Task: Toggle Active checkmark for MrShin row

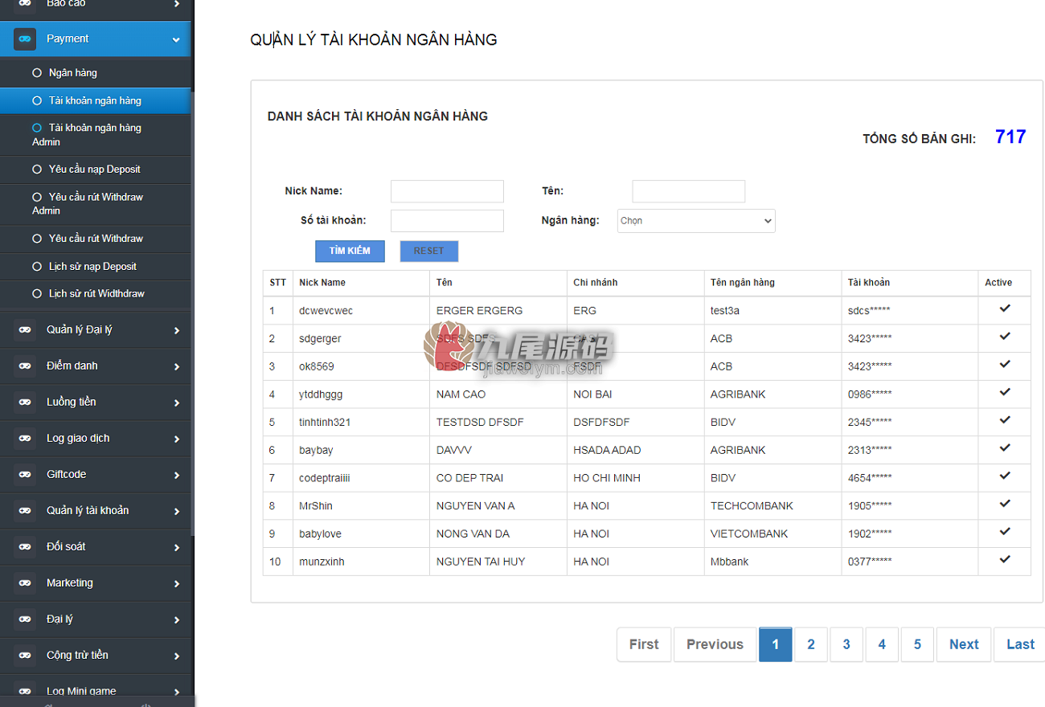Action: [x=1005, y=504]
